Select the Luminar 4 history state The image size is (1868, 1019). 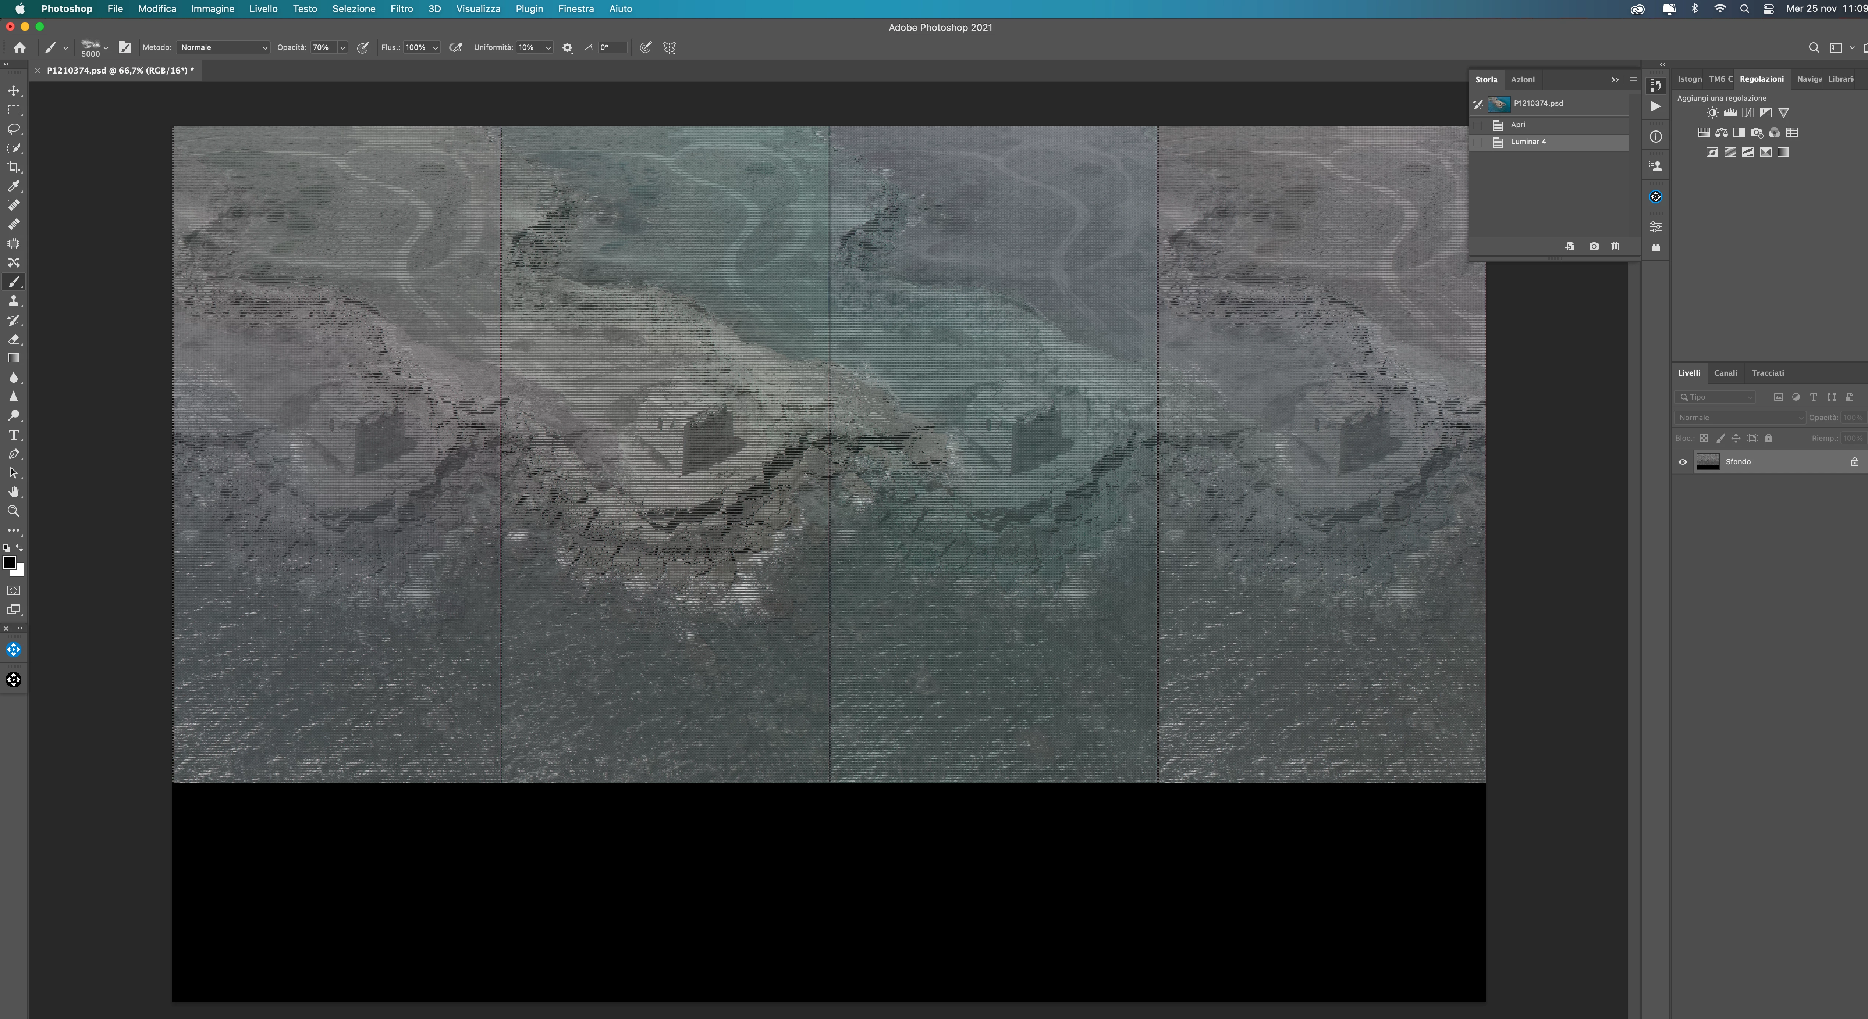(x=1528, y=142)
